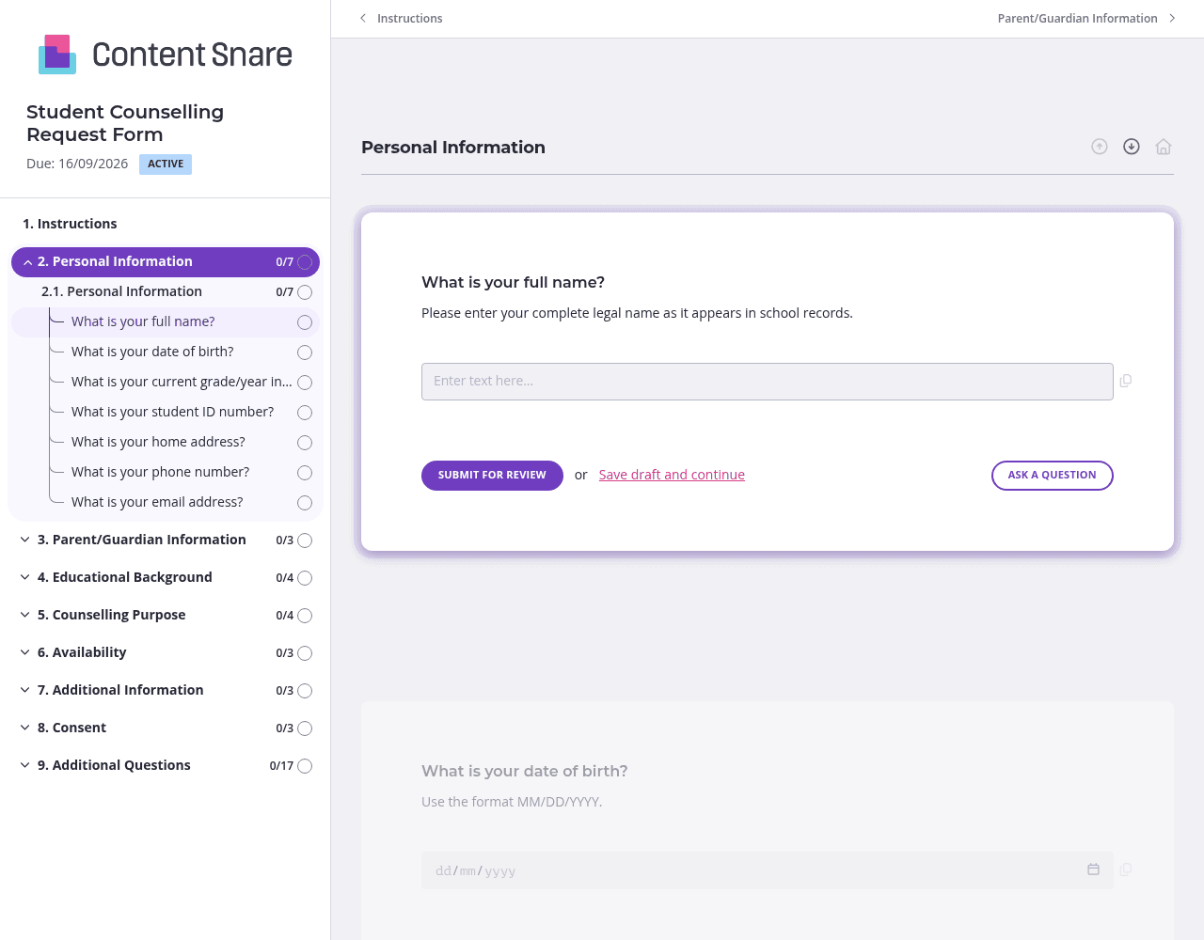Image resolution: width=1204 pixels, height=940 pixels.
Task: Select 2.1. Personal Information subsection
Action: coord(121,291)
